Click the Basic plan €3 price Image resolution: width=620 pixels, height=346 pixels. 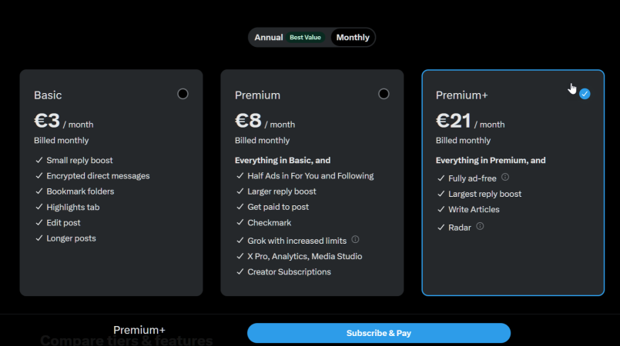coord(47,121)
